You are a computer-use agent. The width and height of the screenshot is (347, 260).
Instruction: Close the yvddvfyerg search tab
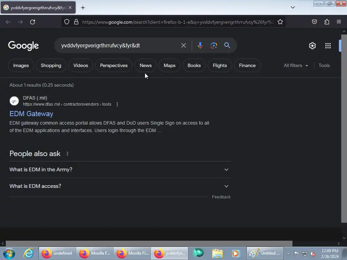70,7
